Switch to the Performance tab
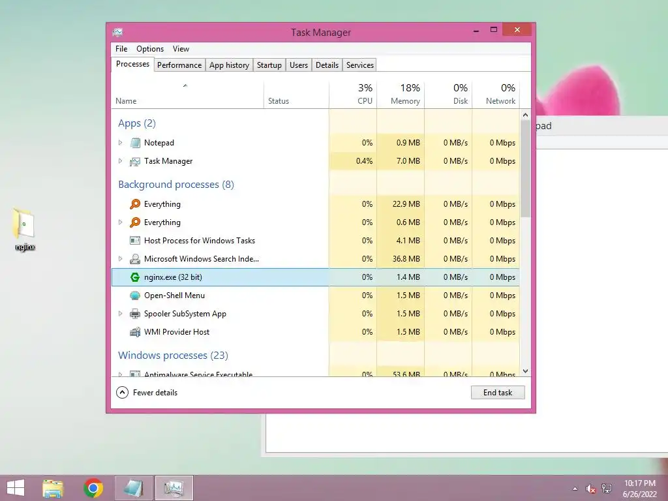This screenshot has height=501, width=668. (179, 65)
